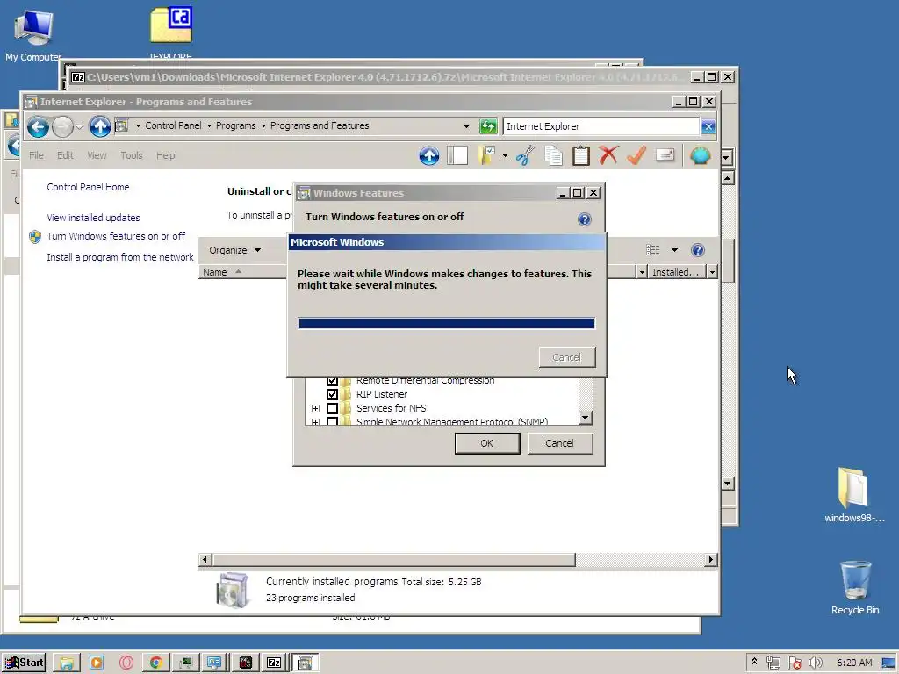The height and width of the screenshot is (674, 899).
Task: Show hidden tray icons arrow
Action: [x=754, y=662]
